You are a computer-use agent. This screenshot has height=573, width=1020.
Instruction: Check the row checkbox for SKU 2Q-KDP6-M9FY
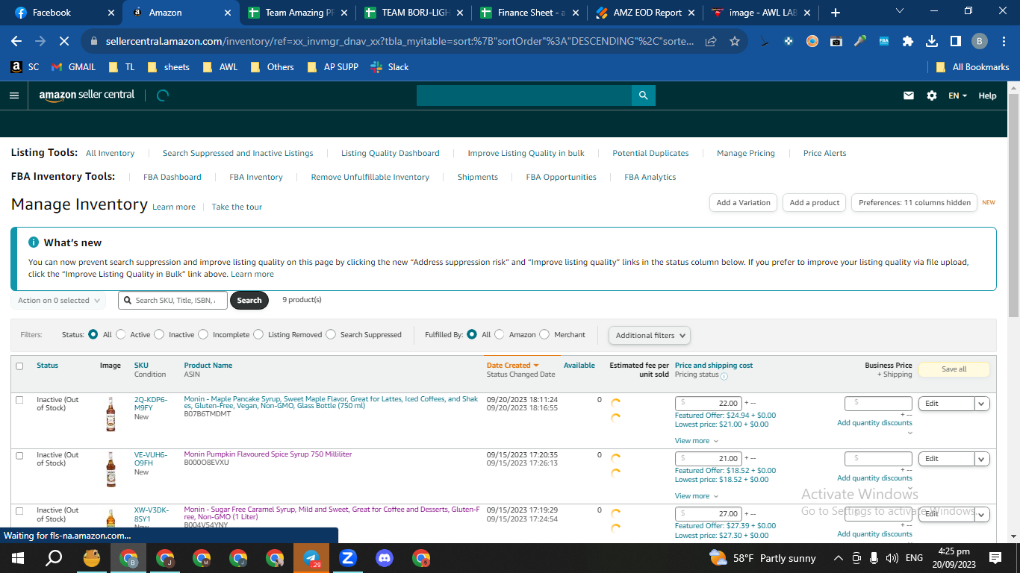point(19,400)
